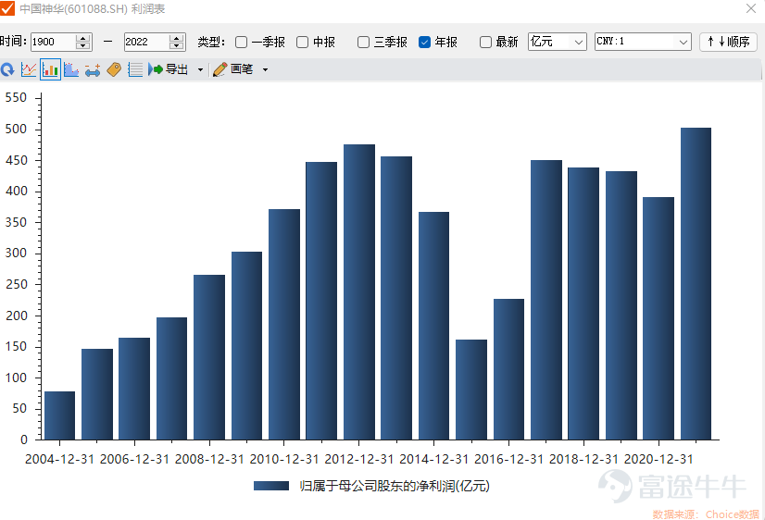Check the 中报 checkbox
The height and width of the screenshot is (520, 765).
click(x=303, y=43)
